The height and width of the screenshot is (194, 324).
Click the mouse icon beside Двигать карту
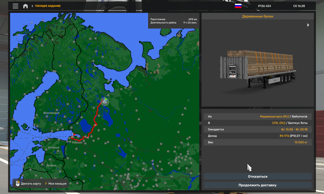pyautogui.click(x=18, y=184)
